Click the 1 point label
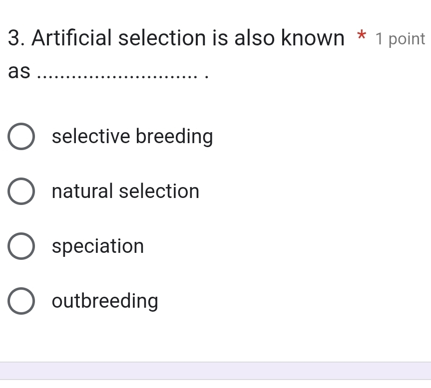The height and width of the screenshot is (388, 431). click(x=400, y=39)
